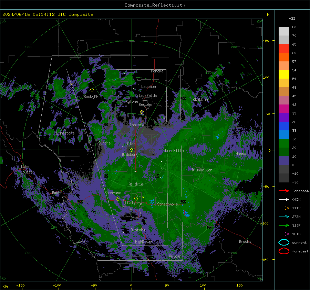Select the pink 42-45 dBZ swatch
Image resolution: width=310 pixels, height=290 pixels.
pos(284,100)
